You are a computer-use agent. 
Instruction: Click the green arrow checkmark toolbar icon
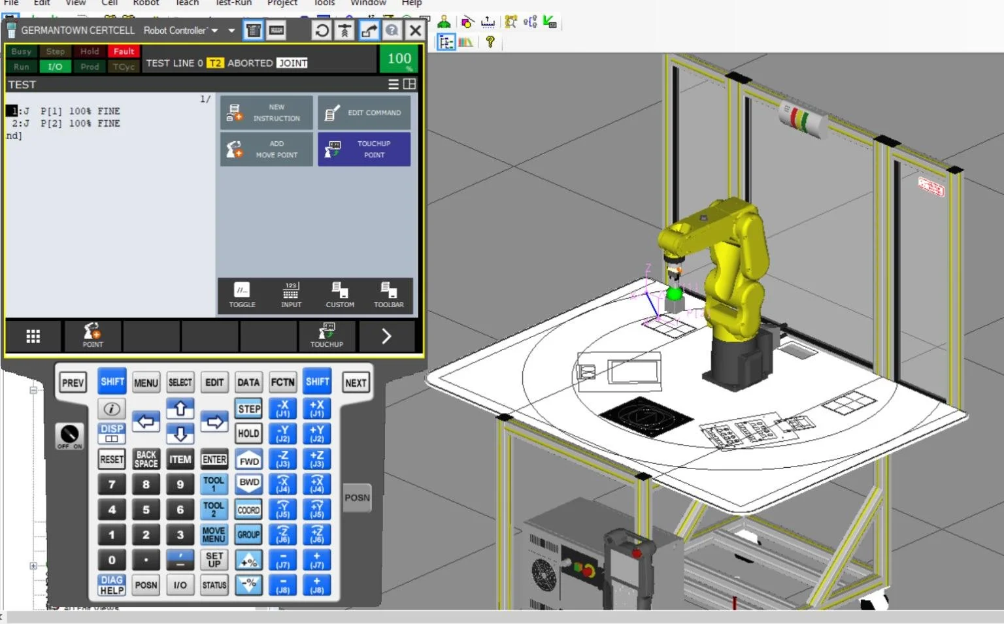point(550,22)
